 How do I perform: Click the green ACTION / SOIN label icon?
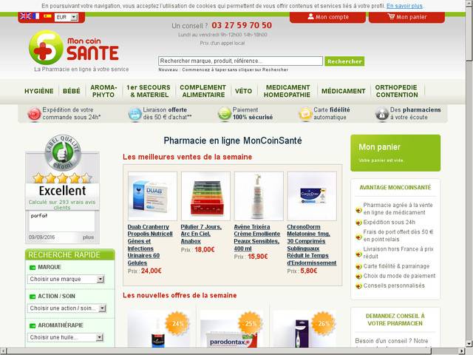33,297
